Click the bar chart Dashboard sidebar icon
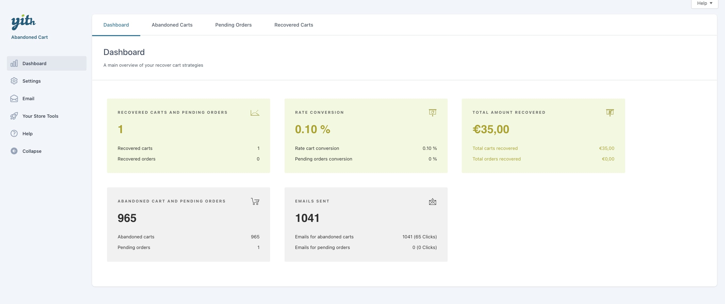Viewport: 725px width, 304px height. pos(14,63)
